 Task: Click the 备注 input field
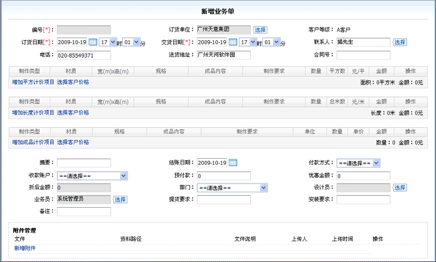tap(84, 212)
